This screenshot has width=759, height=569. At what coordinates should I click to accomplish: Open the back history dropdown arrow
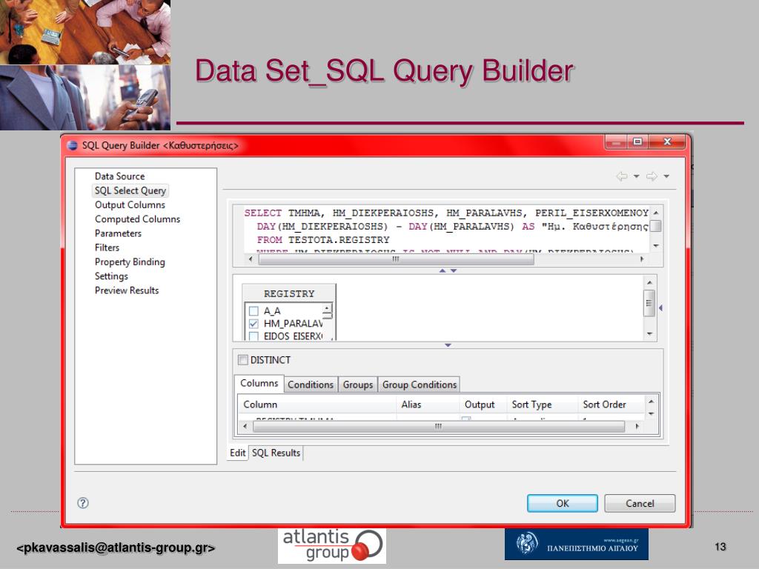(x=636, y=176)
